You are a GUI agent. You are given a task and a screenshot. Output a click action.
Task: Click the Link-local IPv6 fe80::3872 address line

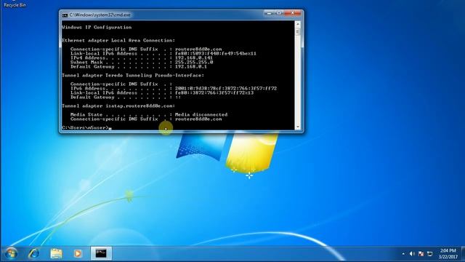[x=162, y=93]
